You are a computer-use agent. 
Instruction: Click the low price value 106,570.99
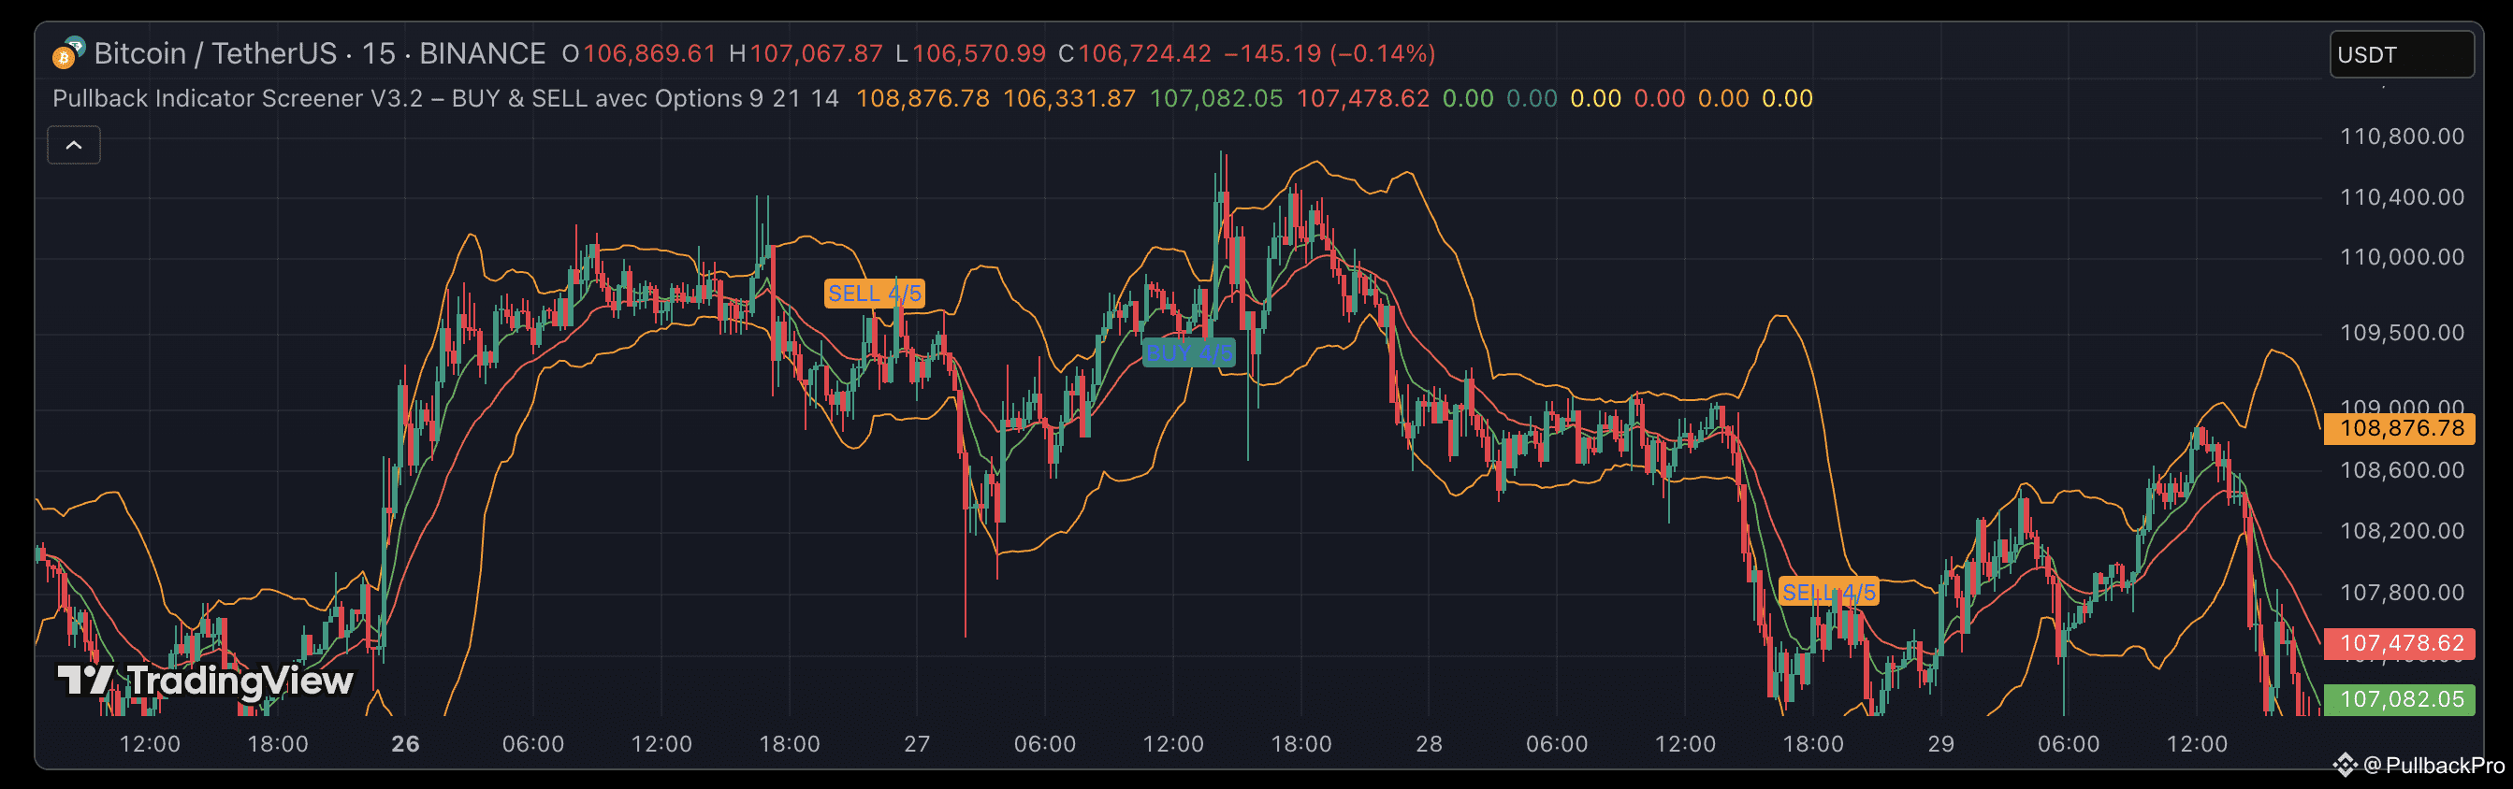click(x=980, y=53)
